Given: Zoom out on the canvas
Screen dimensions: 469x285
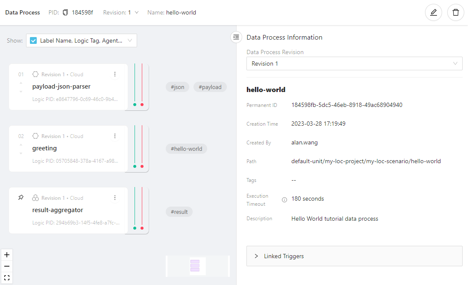Looking at the screenshot, I should [7, 266].
